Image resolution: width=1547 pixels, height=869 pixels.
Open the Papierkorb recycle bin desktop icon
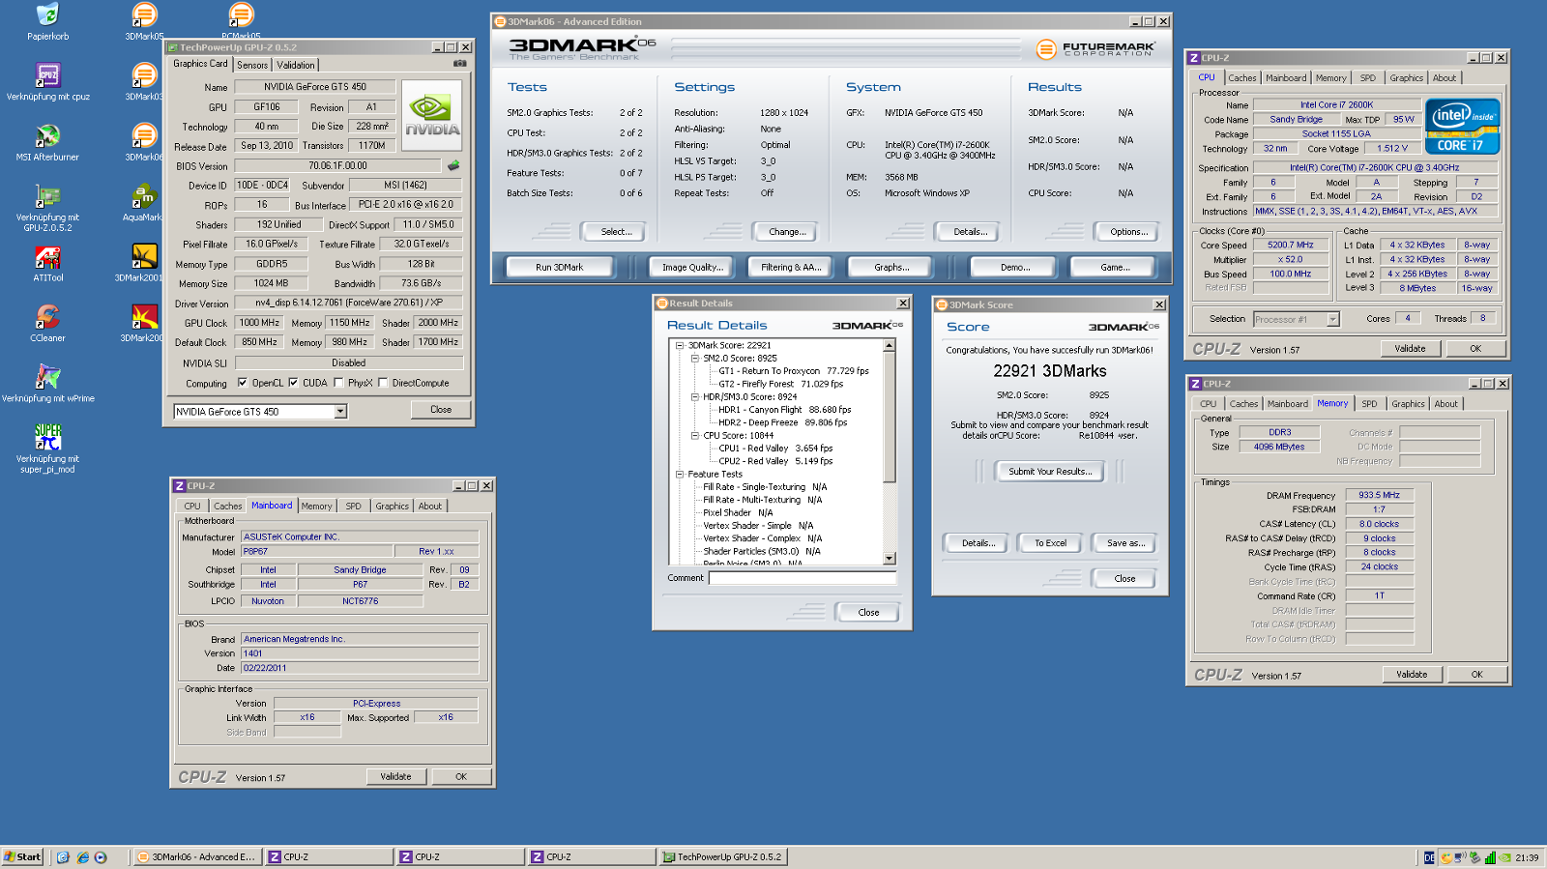(47, 21)
